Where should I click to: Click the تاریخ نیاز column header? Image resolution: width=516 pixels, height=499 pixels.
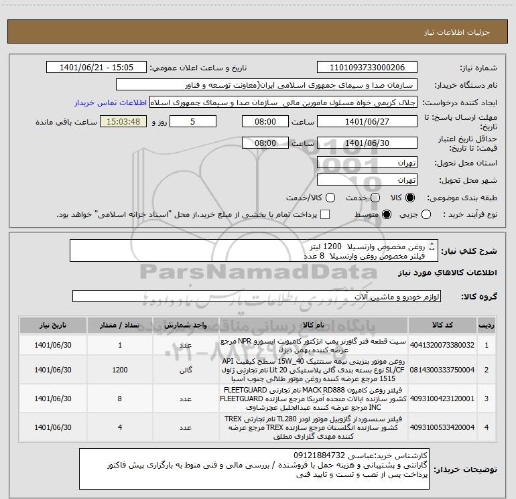(x=53, y=326)
